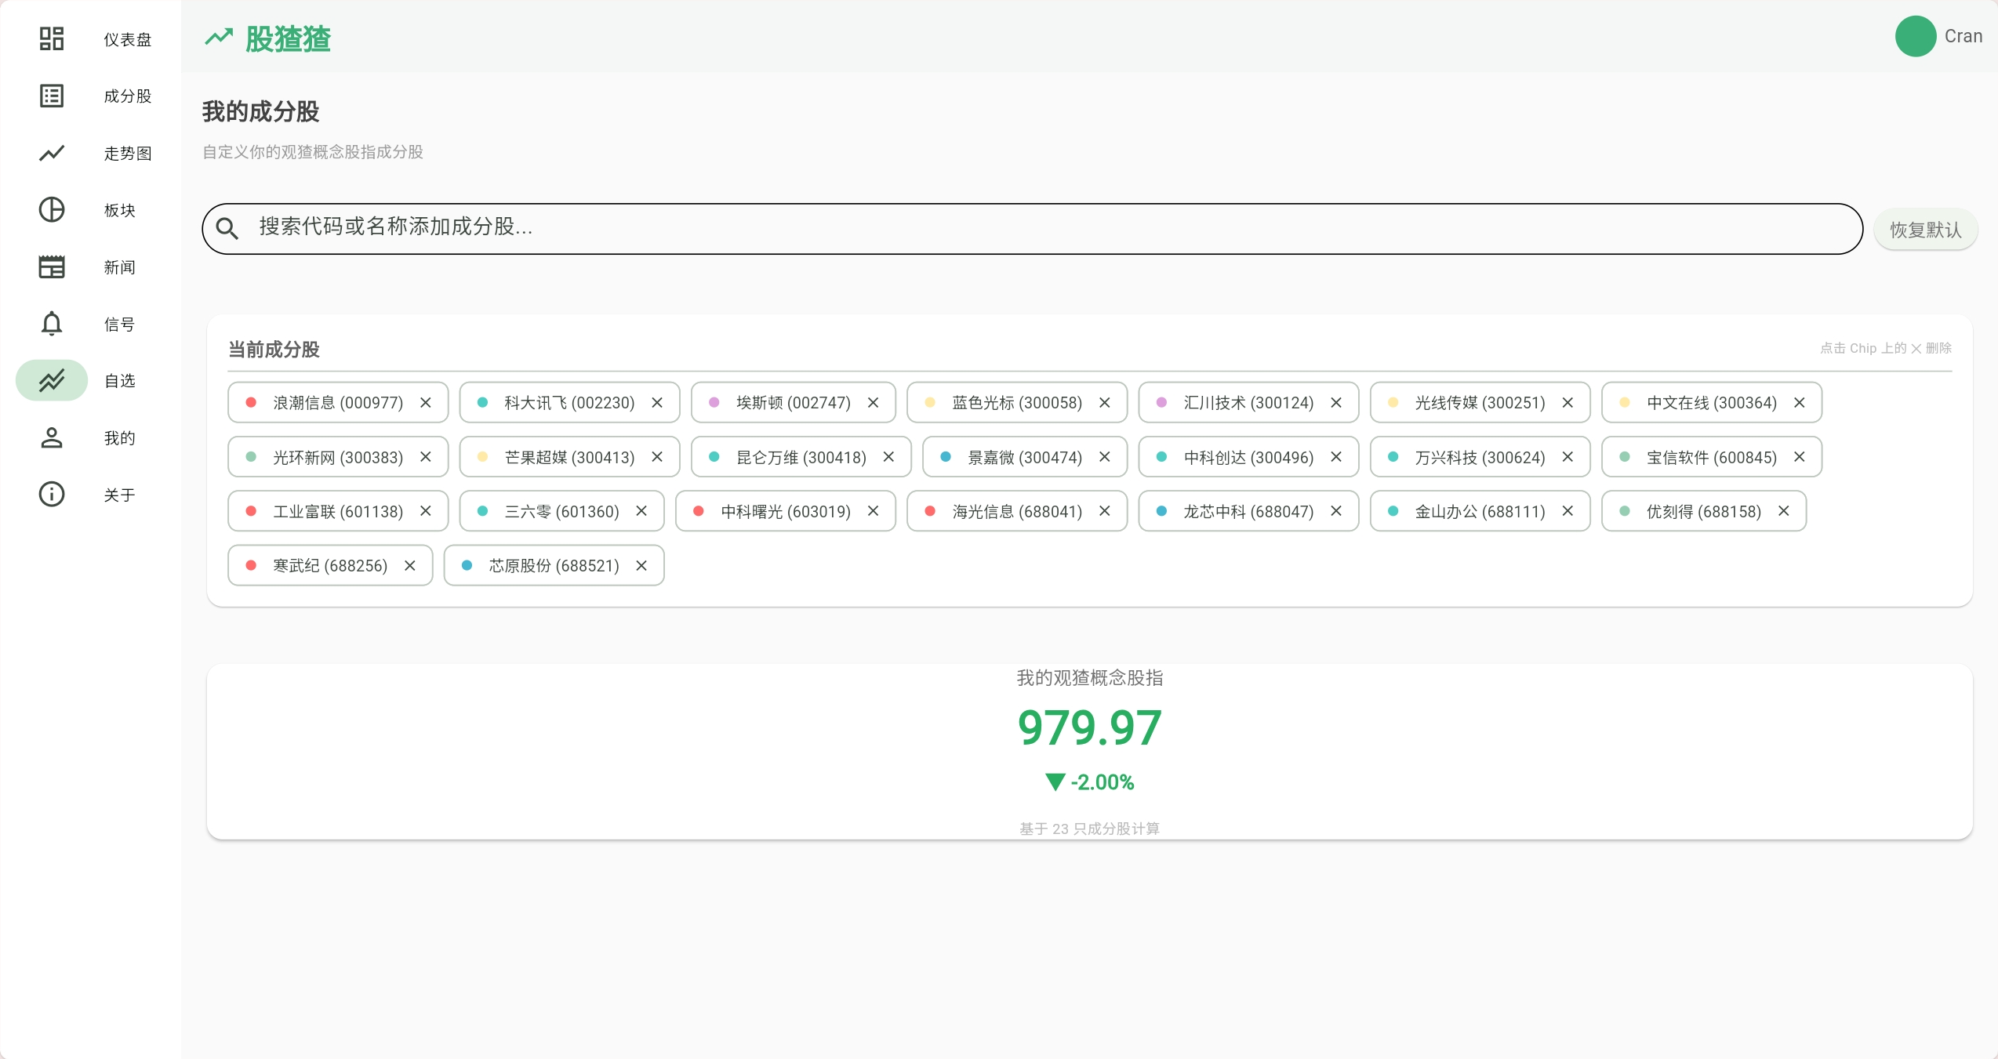Delete the 芯原股份 (688521) chip
1998x1059 pixels.
[x=641, y=565]
